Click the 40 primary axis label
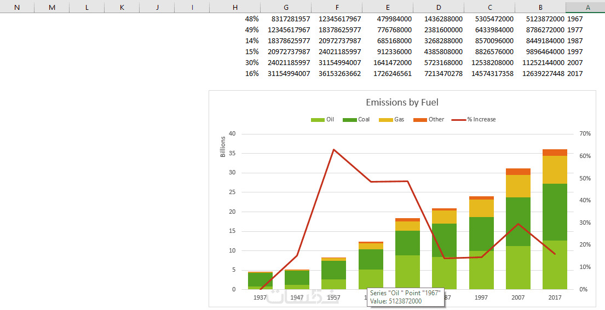The height and width of the screenshot is (310, 605). [x=232, y=133]
